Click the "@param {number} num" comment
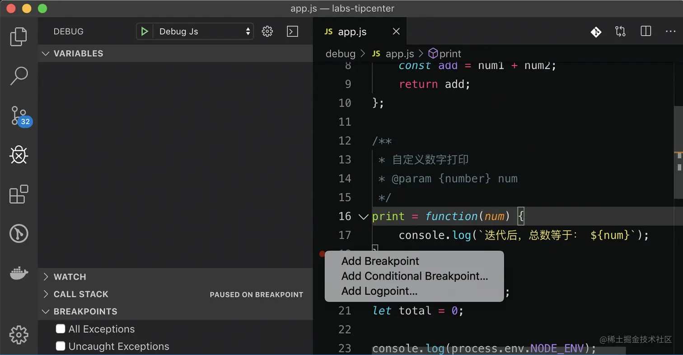This screenshot has height=355, width=683. point(454,178)
